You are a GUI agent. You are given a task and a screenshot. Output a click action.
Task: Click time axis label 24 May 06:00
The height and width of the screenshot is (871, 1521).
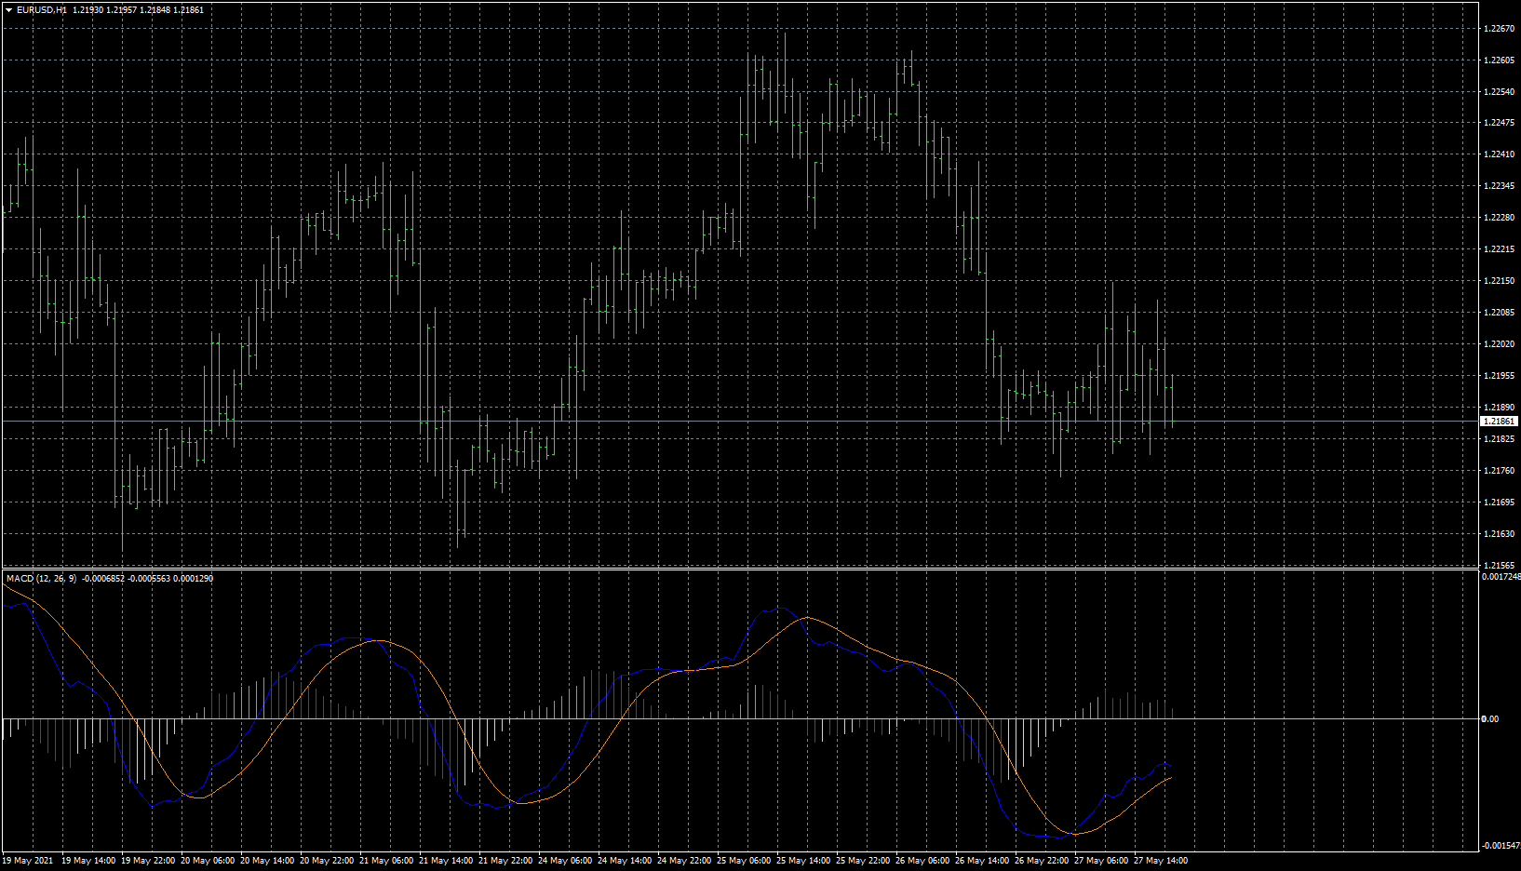point(565,861)
